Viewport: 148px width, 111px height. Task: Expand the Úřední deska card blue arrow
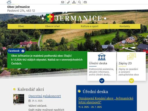pos(102,81)
